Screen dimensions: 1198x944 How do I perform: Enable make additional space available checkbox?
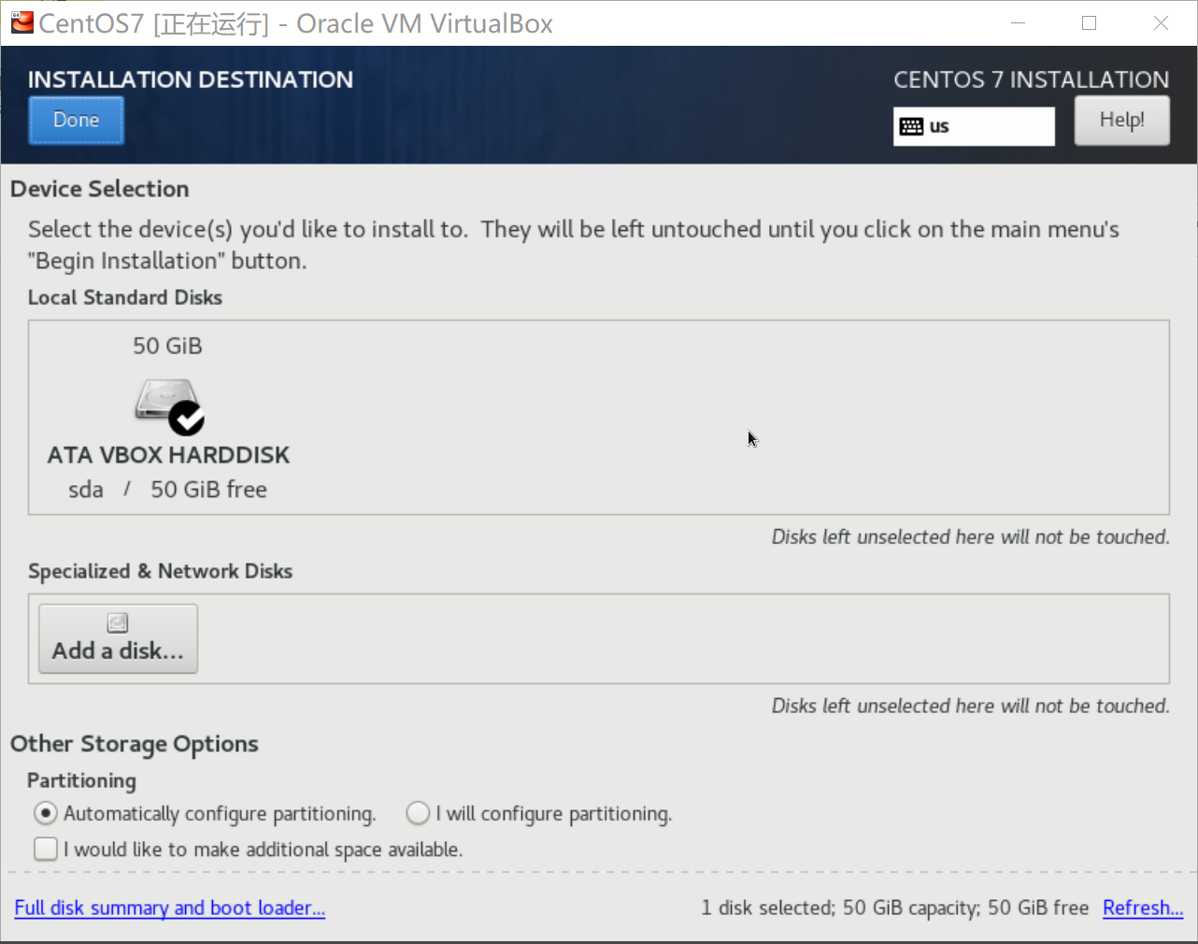point(46,849)
